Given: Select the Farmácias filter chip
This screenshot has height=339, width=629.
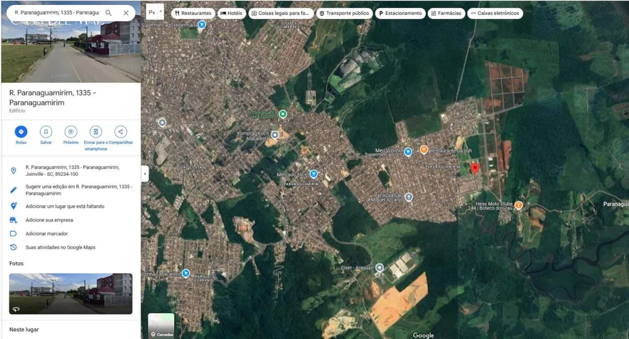Looking at the screenshot, I should point(447,13).
